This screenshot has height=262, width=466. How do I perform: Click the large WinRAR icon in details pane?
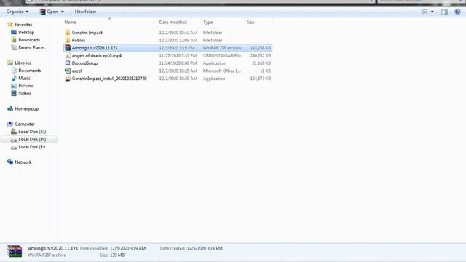(15, 251)
